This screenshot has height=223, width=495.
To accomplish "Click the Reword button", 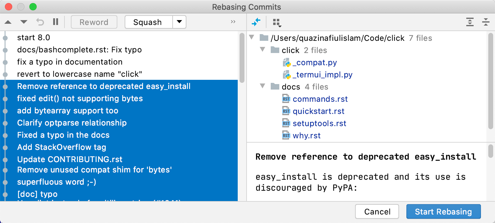I will click(94, 22).
